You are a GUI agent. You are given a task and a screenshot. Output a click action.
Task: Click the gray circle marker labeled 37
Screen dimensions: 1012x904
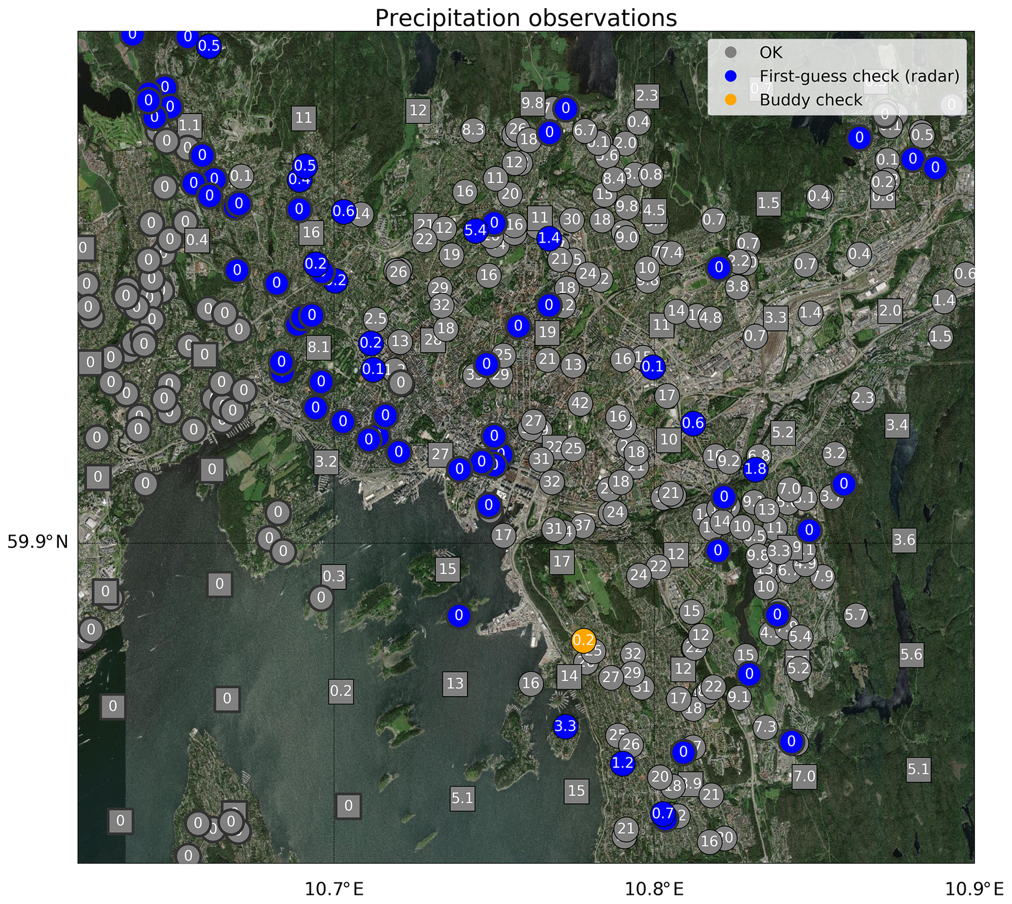click(x=583, y=525)
